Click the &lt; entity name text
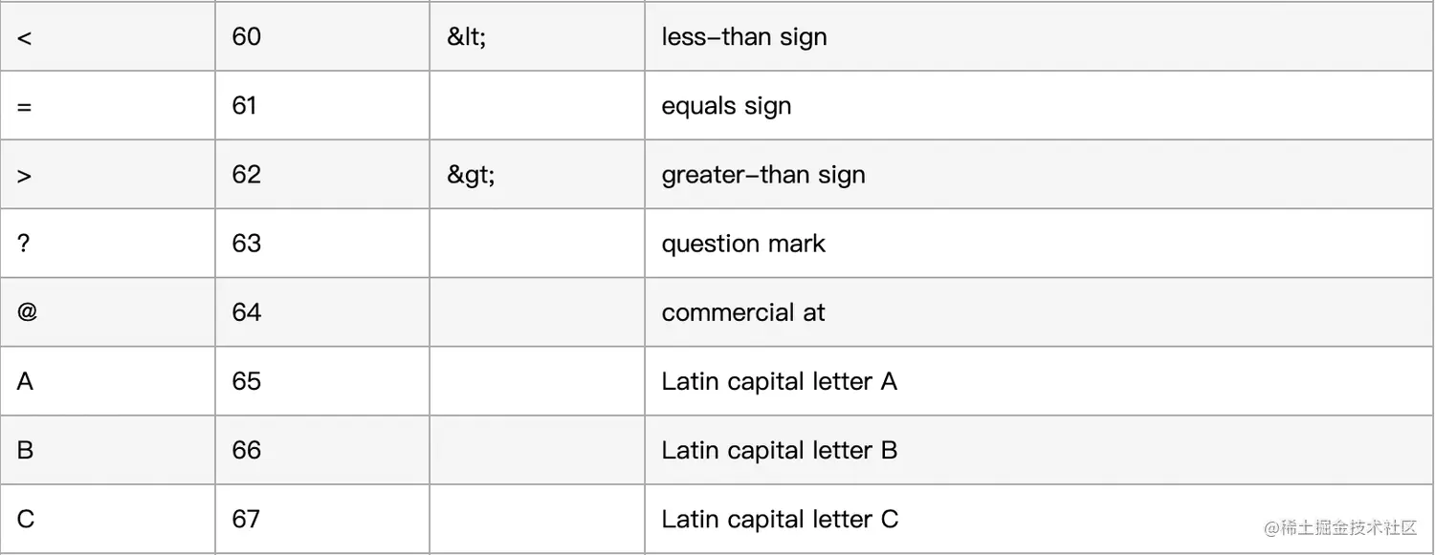 click(466, 37)
